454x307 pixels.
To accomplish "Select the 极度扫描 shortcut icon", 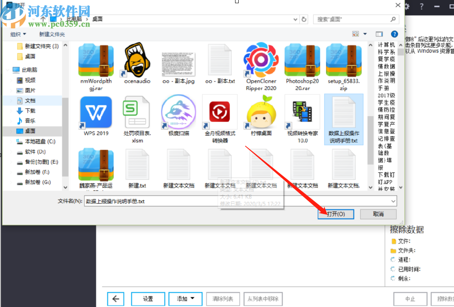I will [178, 116].
